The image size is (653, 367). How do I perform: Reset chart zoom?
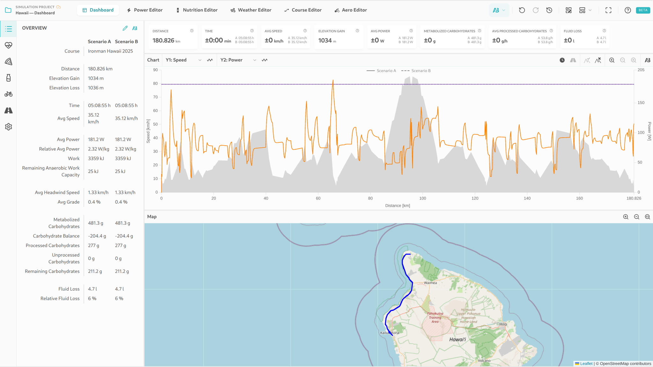634,60
